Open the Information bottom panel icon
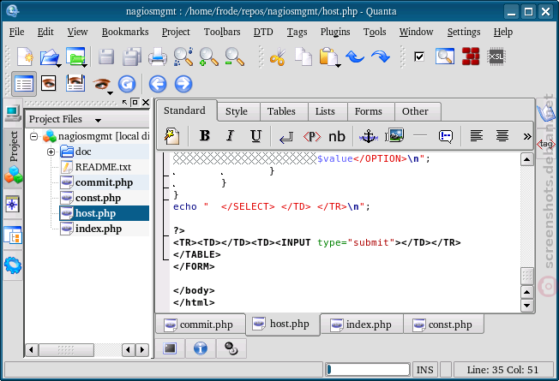The image size is (559, 381). pyautogui.click(x=201, y=348)
